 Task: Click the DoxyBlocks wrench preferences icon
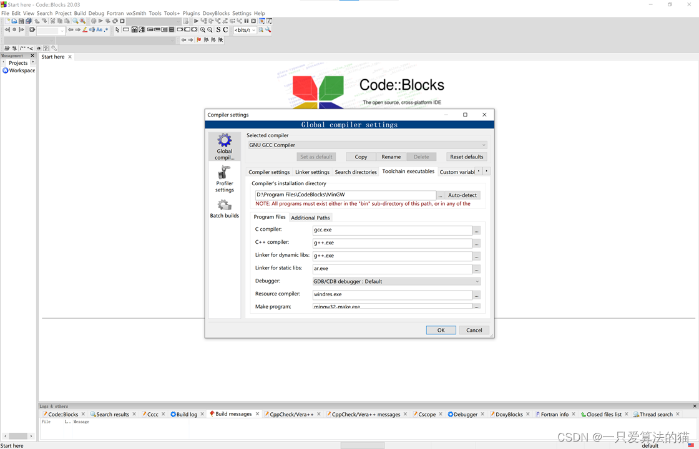coord(54,49)
